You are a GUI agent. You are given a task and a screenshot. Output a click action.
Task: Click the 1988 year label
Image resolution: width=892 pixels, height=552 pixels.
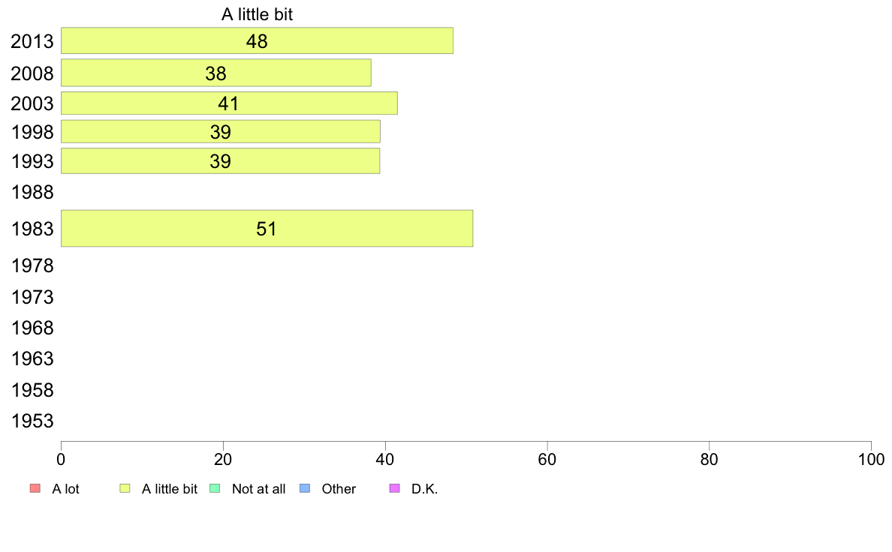(32, 192)
